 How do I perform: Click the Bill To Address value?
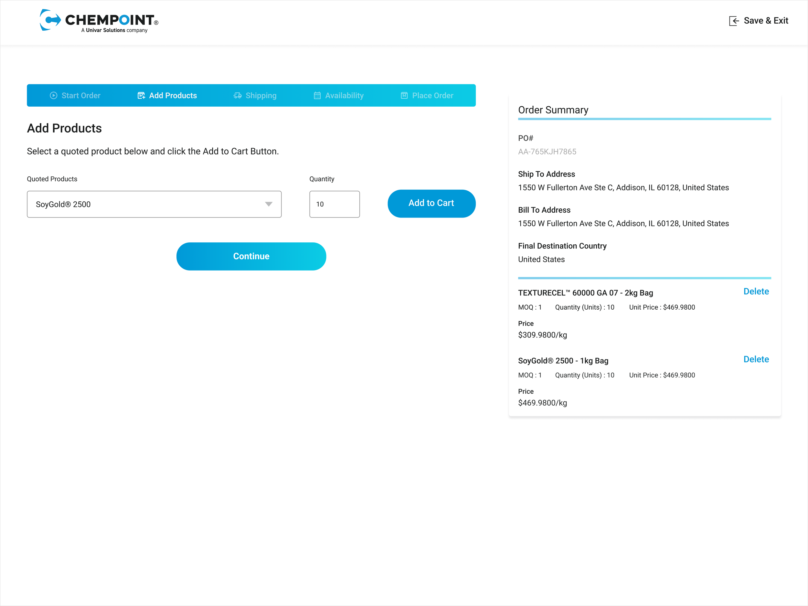click(x=623, y=224)
